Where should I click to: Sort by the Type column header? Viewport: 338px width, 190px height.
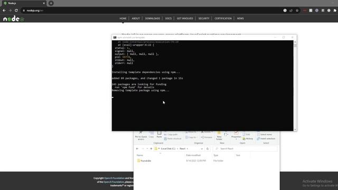point(216,155)
